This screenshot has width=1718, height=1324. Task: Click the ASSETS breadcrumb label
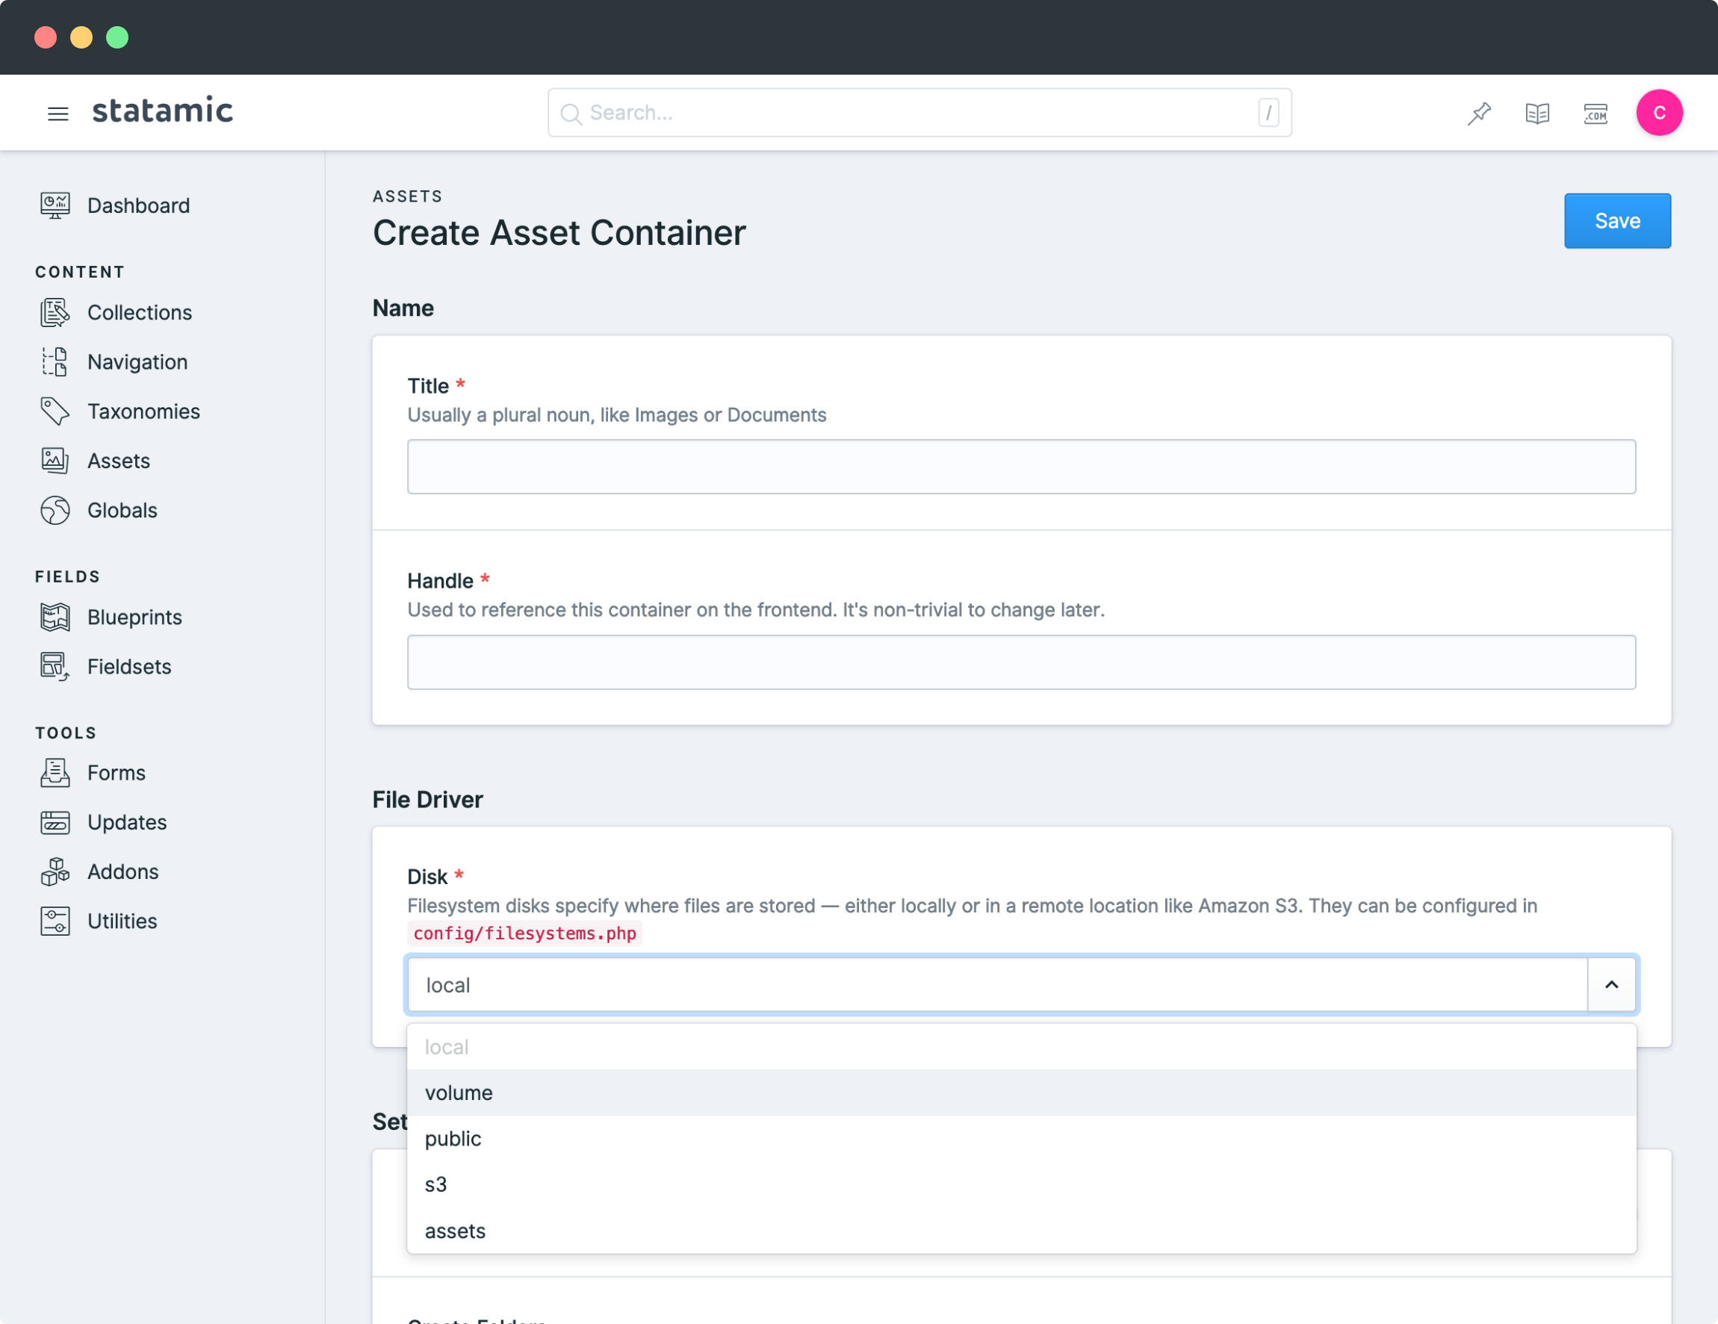tap(408, 196)
